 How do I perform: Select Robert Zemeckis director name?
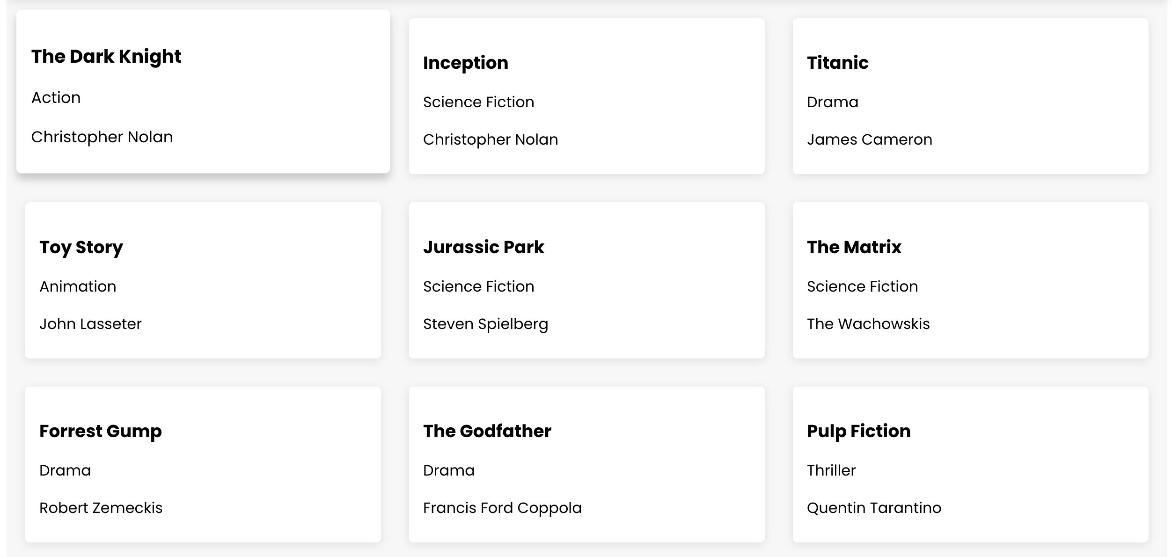[101, 508]
